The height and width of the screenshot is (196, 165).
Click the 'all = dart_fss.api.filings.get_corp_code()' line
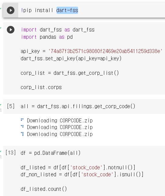click(x=78, y=106)
